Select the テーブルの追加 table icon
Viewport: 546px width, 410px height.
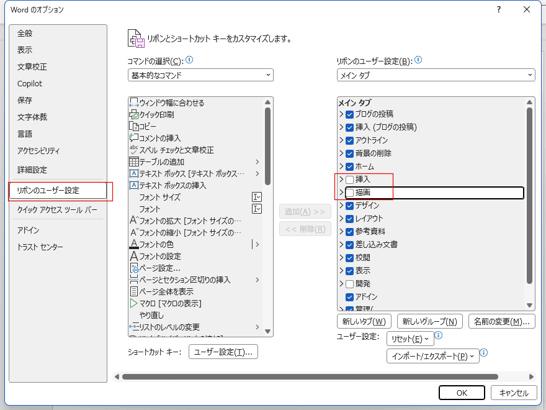pyautogui.click(x=133, y=162)
